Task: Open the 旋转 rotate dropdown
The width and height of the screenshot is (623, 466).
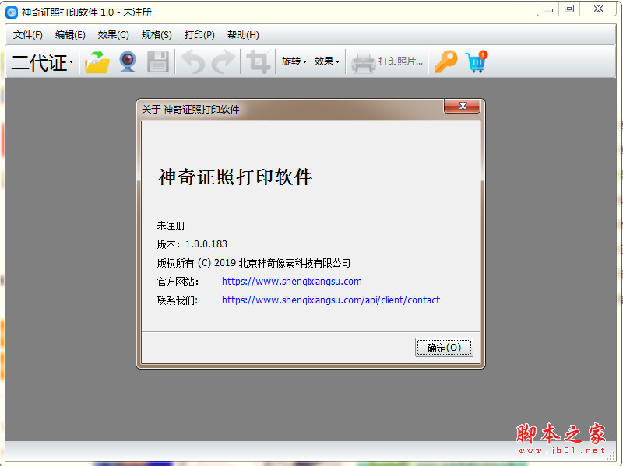Action: 294,61
